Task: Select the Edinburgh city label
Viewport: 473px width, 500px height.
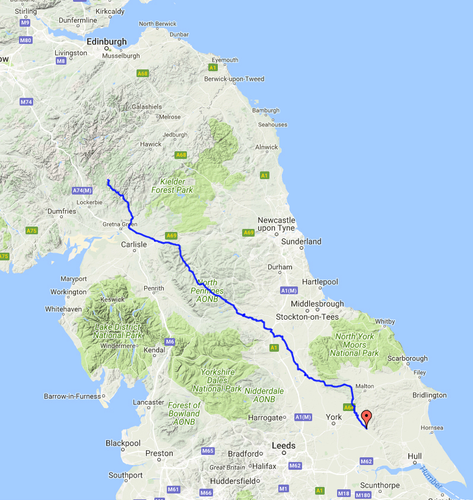Action: [x=107, y=42]
